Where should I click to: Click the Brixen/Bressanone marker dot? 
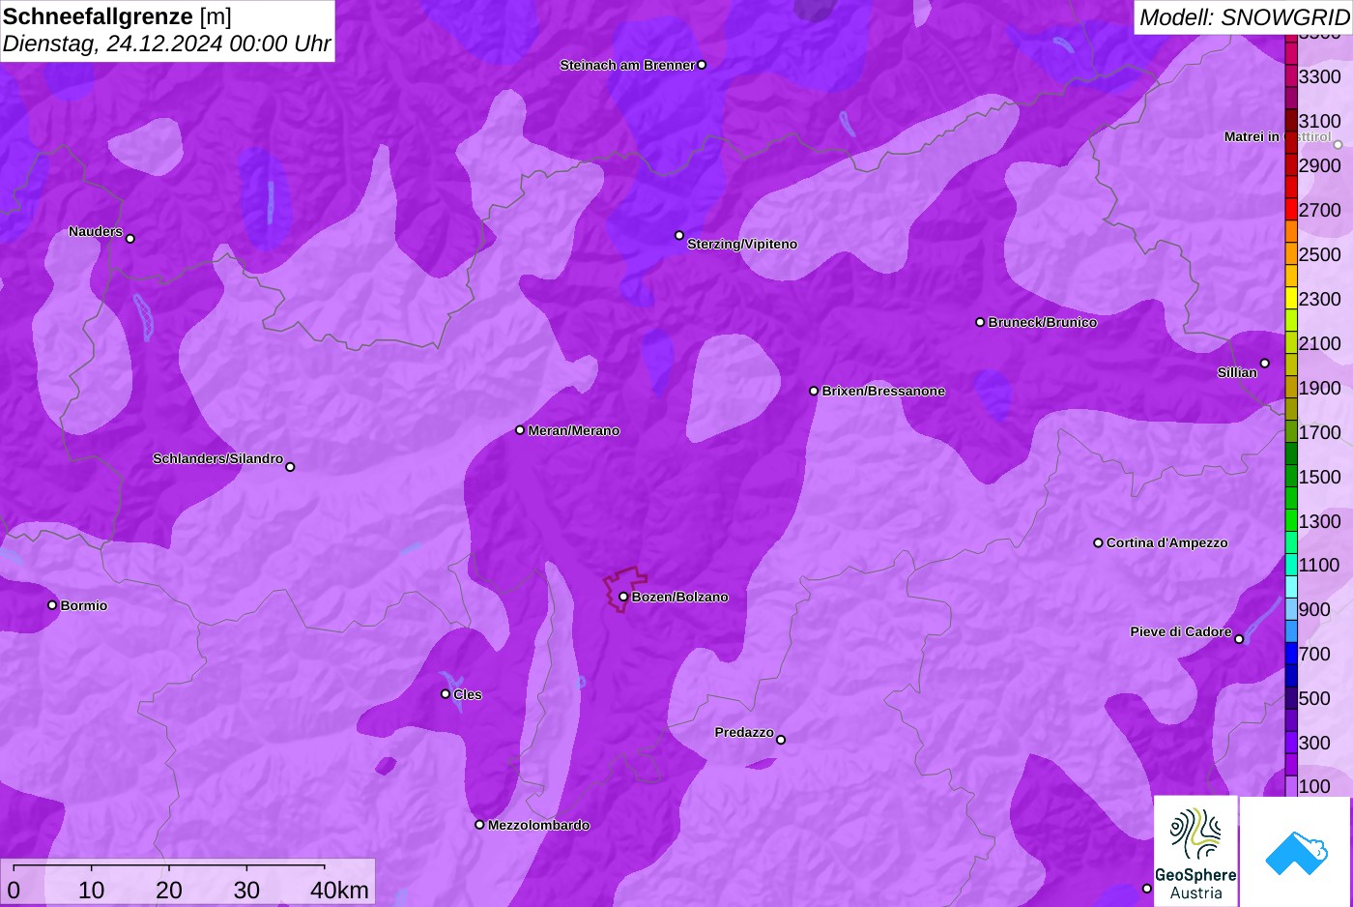pyautogui.click(x=814, y=391)
